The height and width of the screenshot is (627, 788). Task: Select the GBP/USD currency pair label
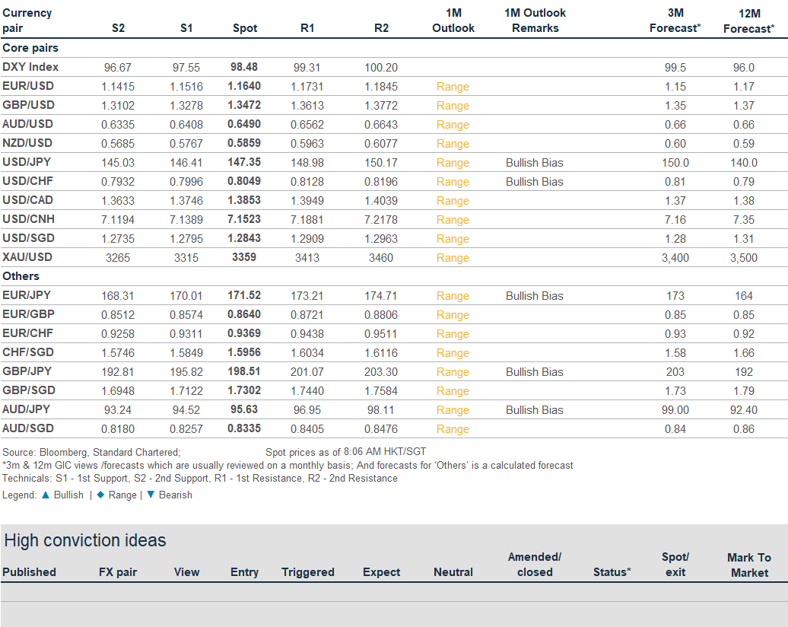tap(29, 105)
